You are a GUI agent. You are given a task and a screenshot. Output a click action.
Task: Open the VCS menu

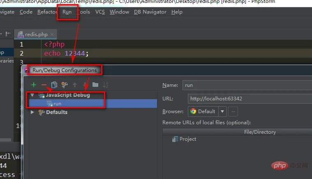(x=100, y=12)
